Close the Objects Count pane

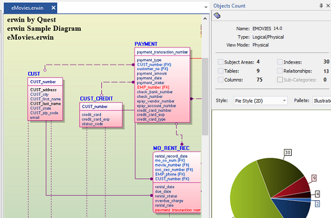click(328, 6)
